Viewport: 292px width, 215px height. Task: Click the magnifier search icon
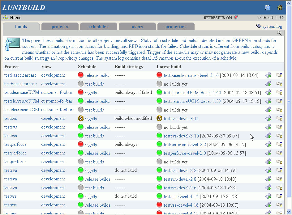[279, 33]
